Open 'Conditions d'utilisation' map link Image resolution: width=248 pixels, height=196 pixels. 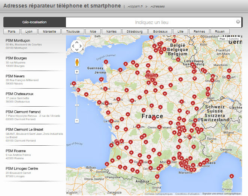coord(187,194)
